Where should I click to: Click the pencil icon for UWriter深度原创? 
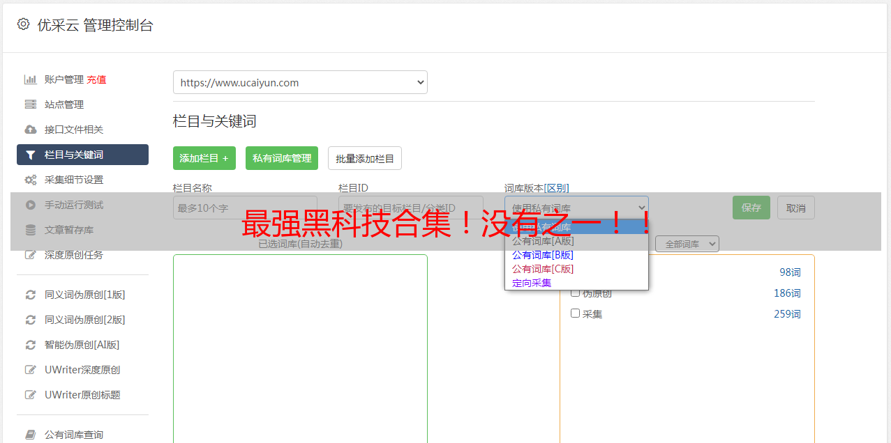(x=30, y=370)
